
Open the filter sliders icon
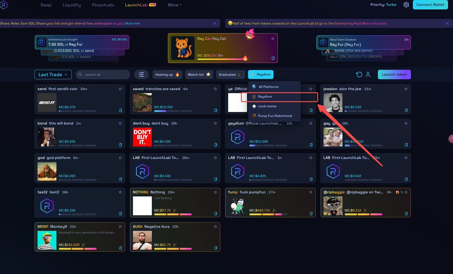click(x=142, y=75)
